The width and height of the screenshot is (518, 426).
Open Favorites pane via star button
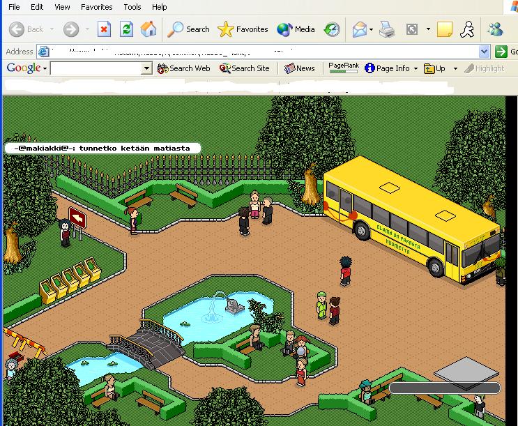pyautogui.click(x=243, y=29)
